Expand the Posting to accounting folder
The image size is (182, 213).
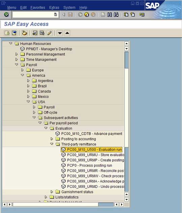tap(52, 139)
